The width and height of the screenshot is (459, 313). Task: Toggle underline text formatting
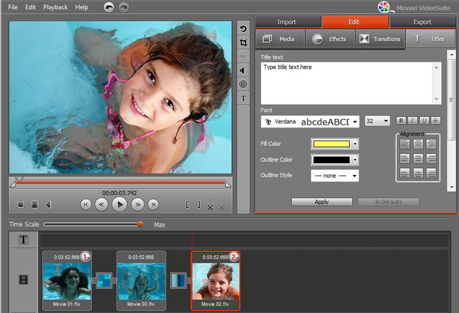pos(424,120)
